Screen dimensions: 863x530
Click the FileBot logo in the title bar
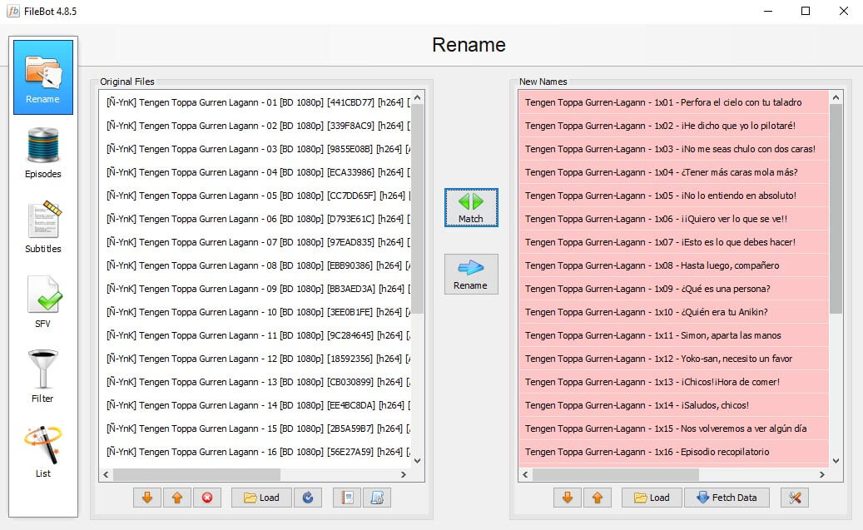(13, 11)
